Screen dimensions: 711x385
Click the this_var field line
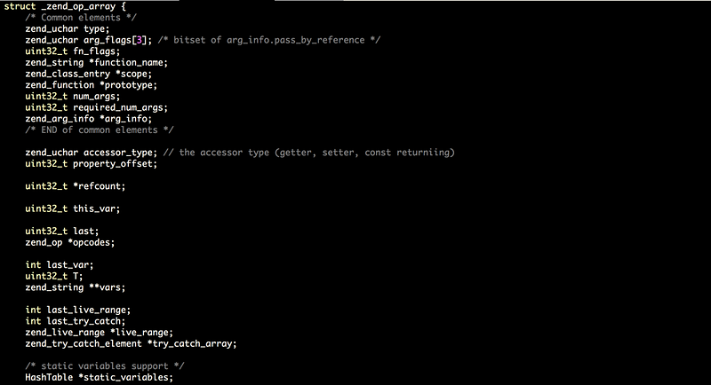point(73,208)
